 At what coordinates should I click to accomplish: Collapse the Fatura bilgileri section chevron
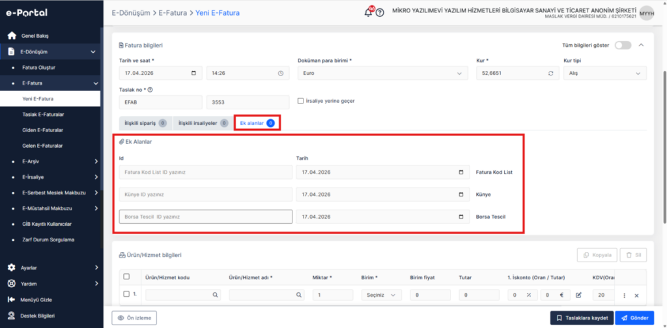pos(642,45)
